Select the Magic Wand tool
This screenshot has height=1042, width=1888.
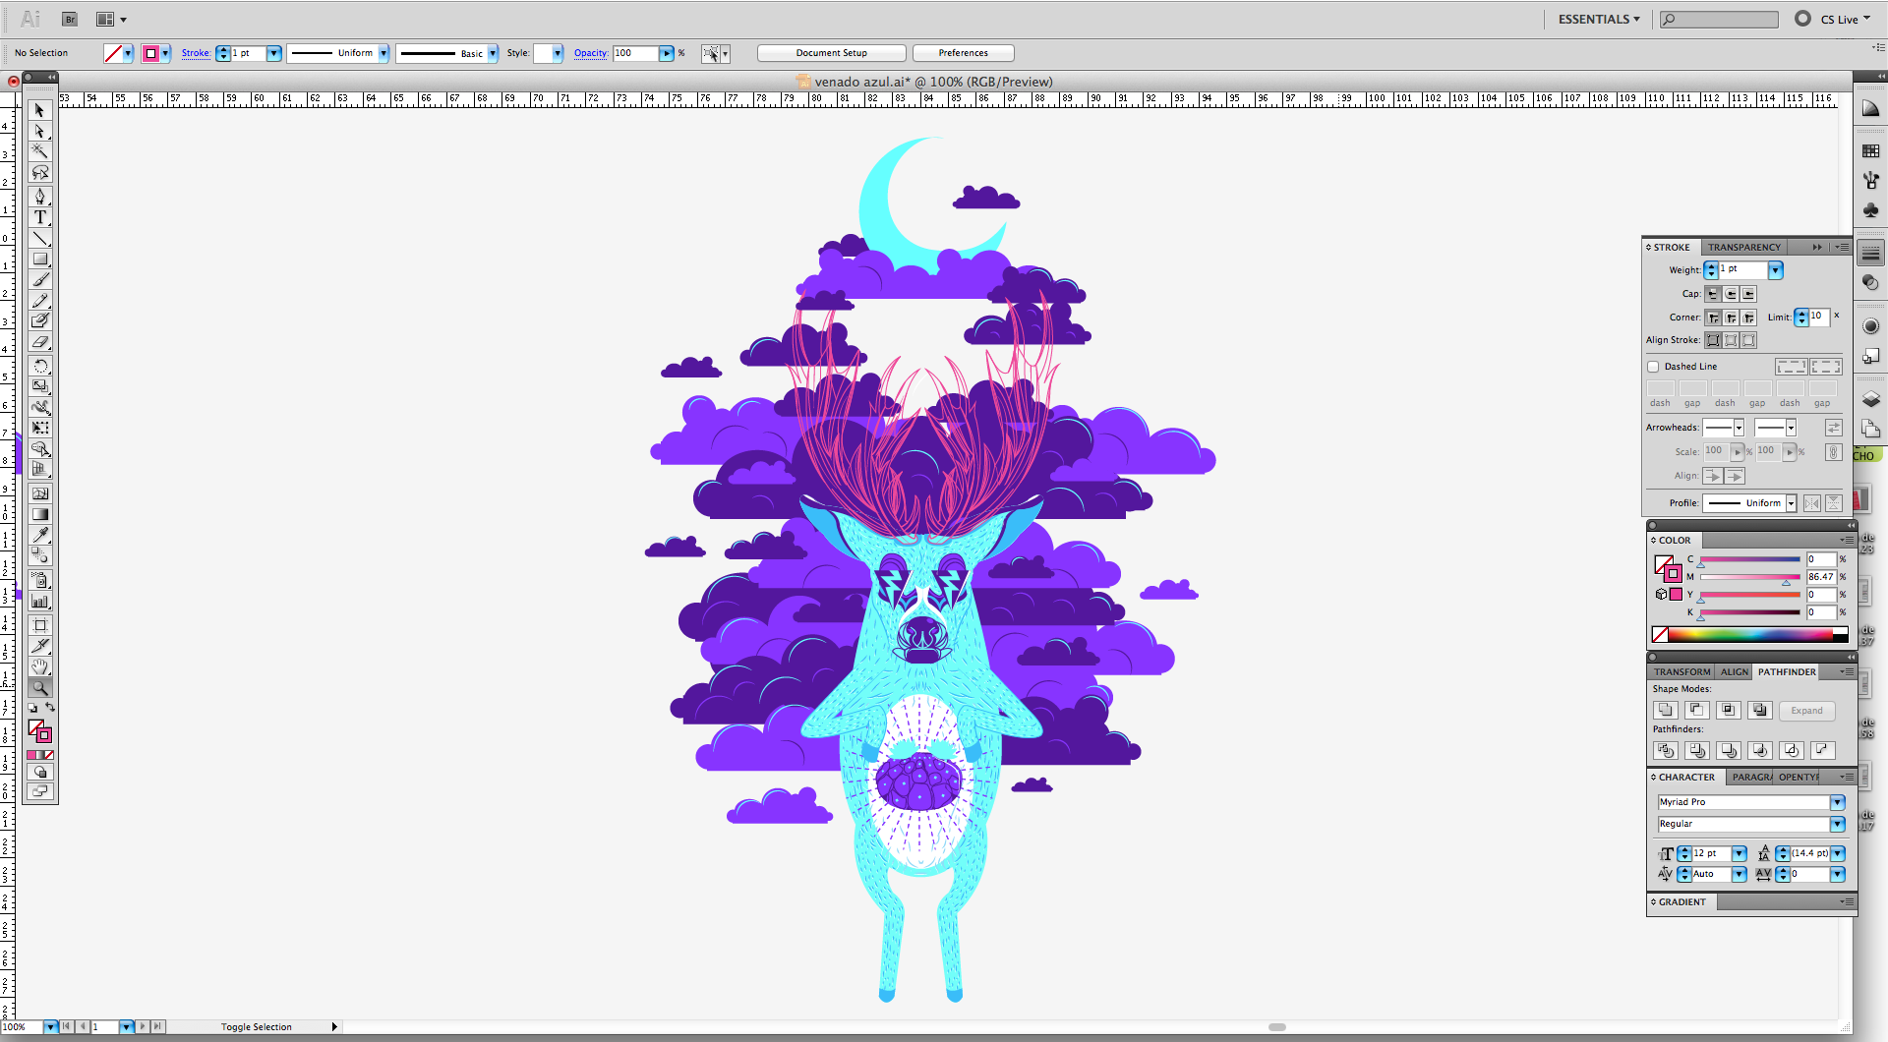coord(39,151)
